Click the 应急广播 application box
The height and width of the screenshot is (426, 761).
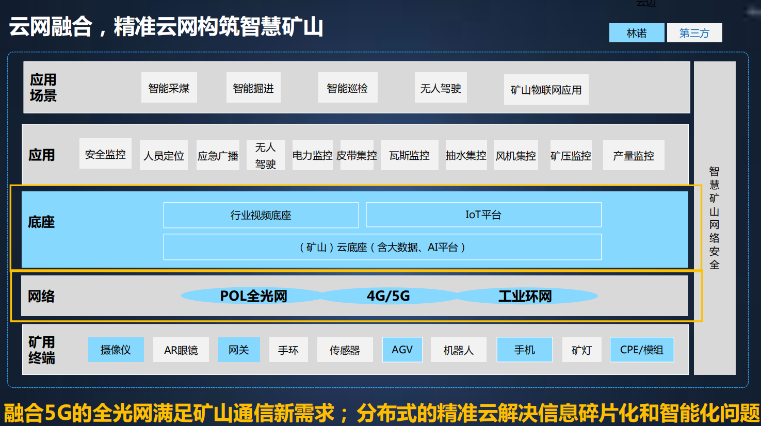coord(218,155)
